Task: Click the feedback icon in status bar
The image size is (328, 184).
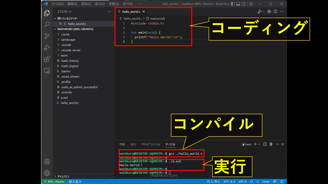Action: coord(275,181)
